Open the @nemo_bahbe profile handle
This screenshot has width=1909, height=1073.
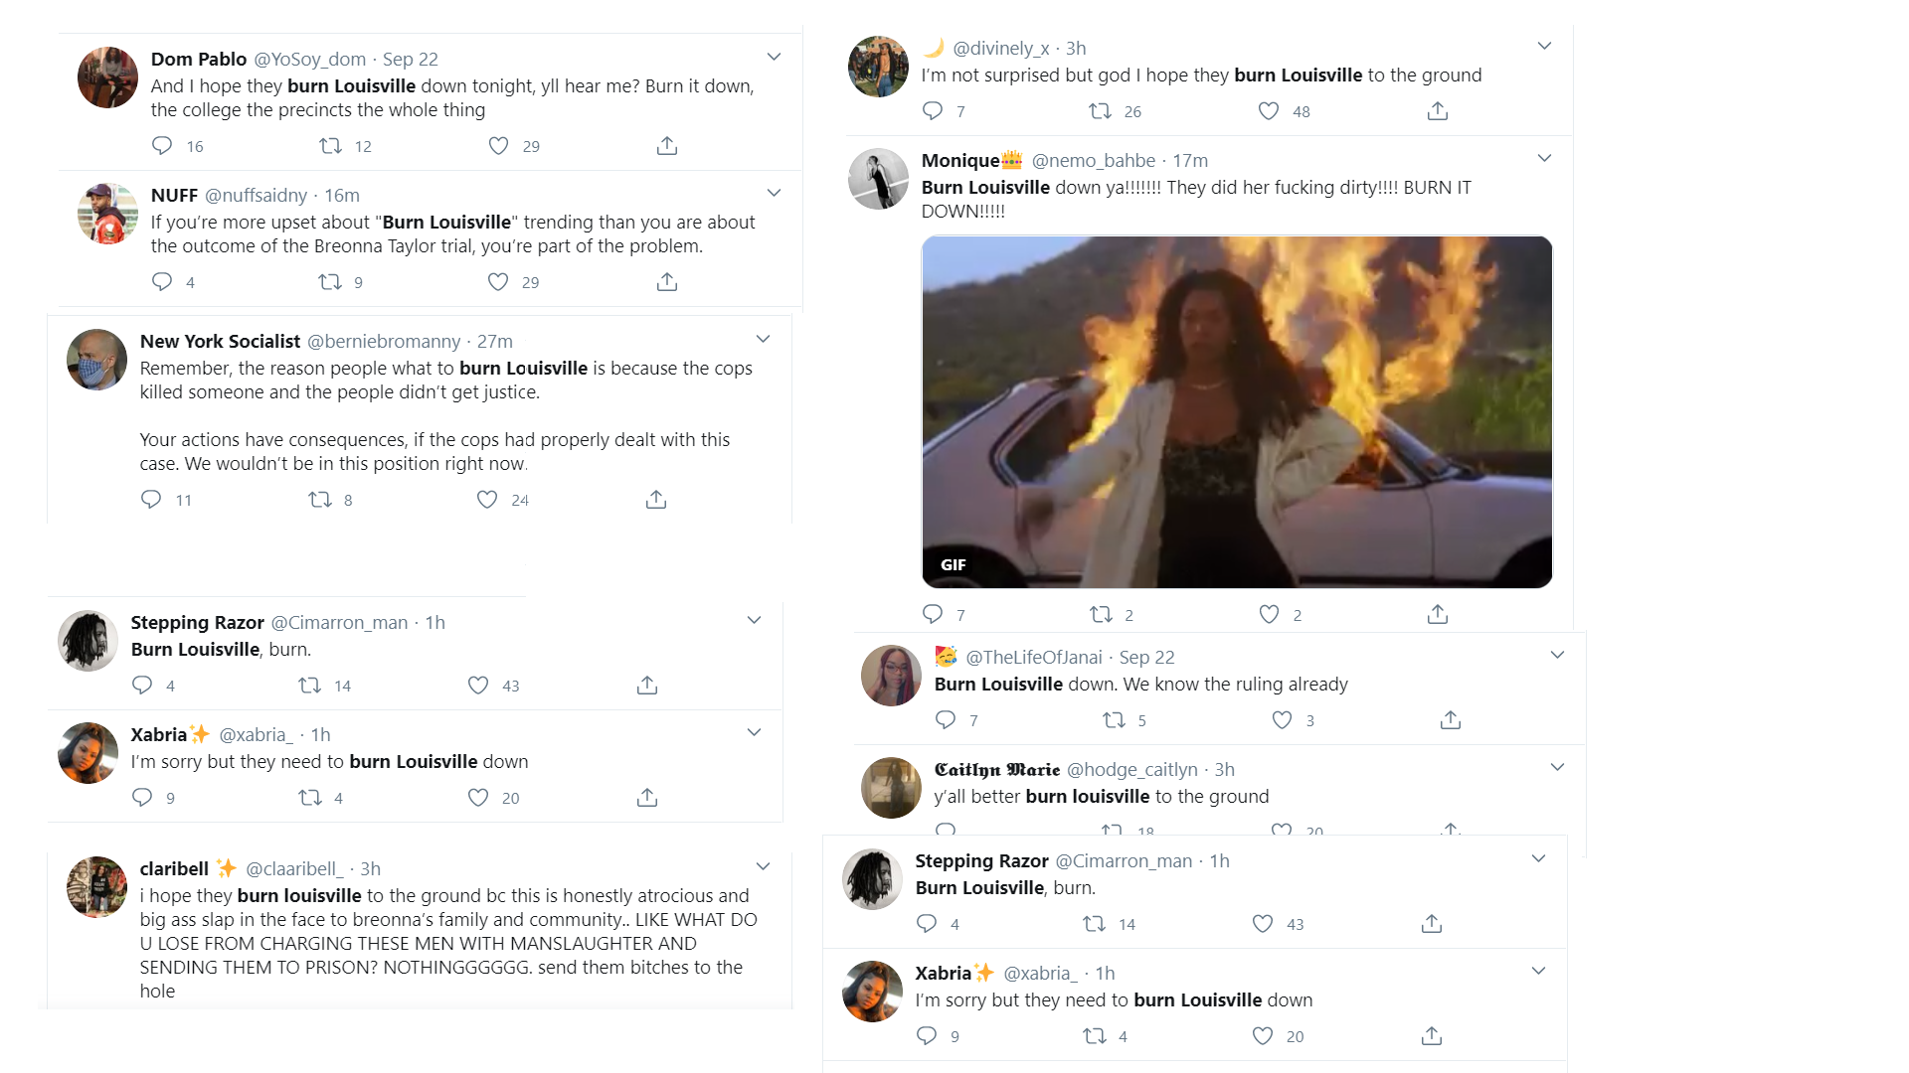click(x=1094, y=160)
